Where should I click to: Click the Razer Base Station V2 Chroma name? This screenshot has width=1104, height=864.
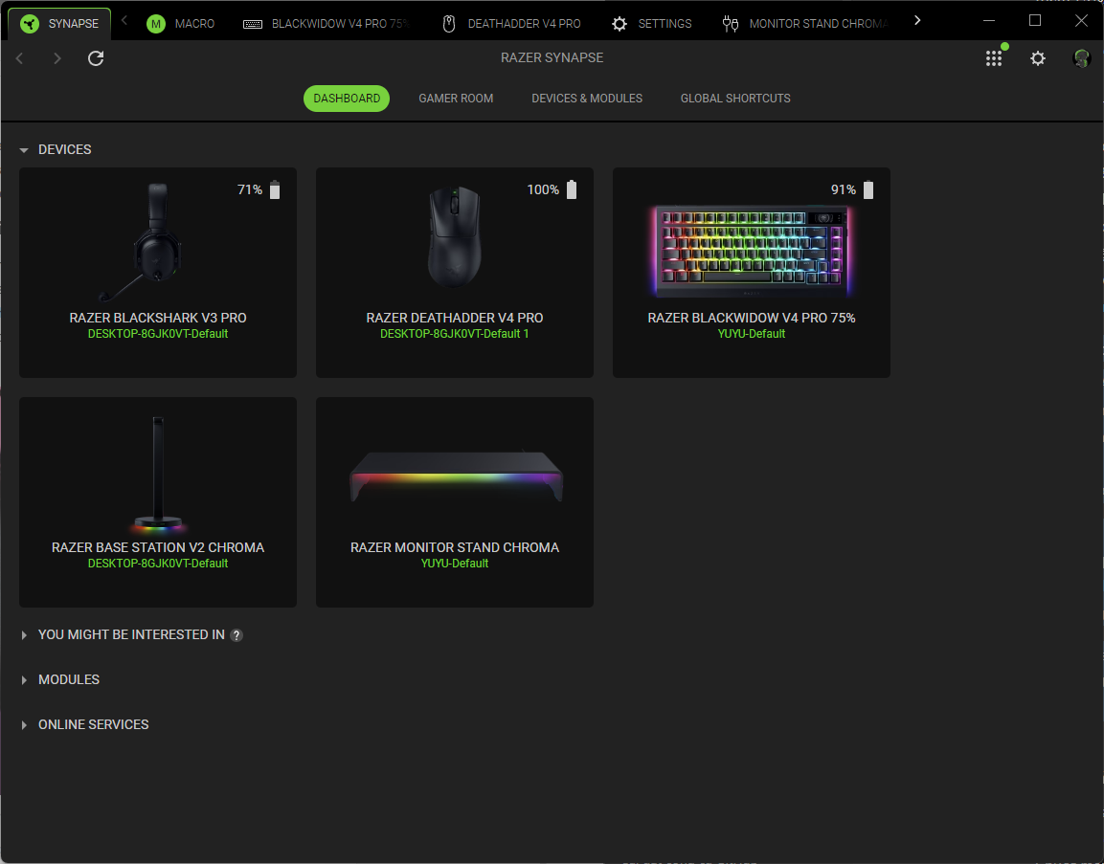158,547
